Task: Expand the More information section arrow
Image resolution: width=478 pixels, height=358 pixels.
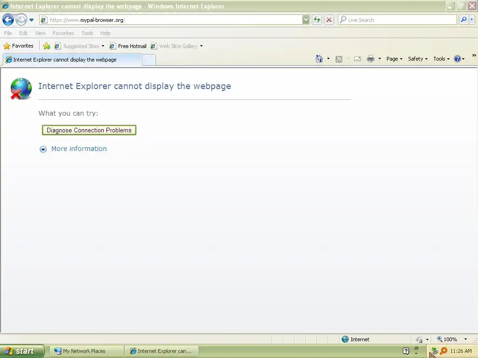Action: [43, 149]
